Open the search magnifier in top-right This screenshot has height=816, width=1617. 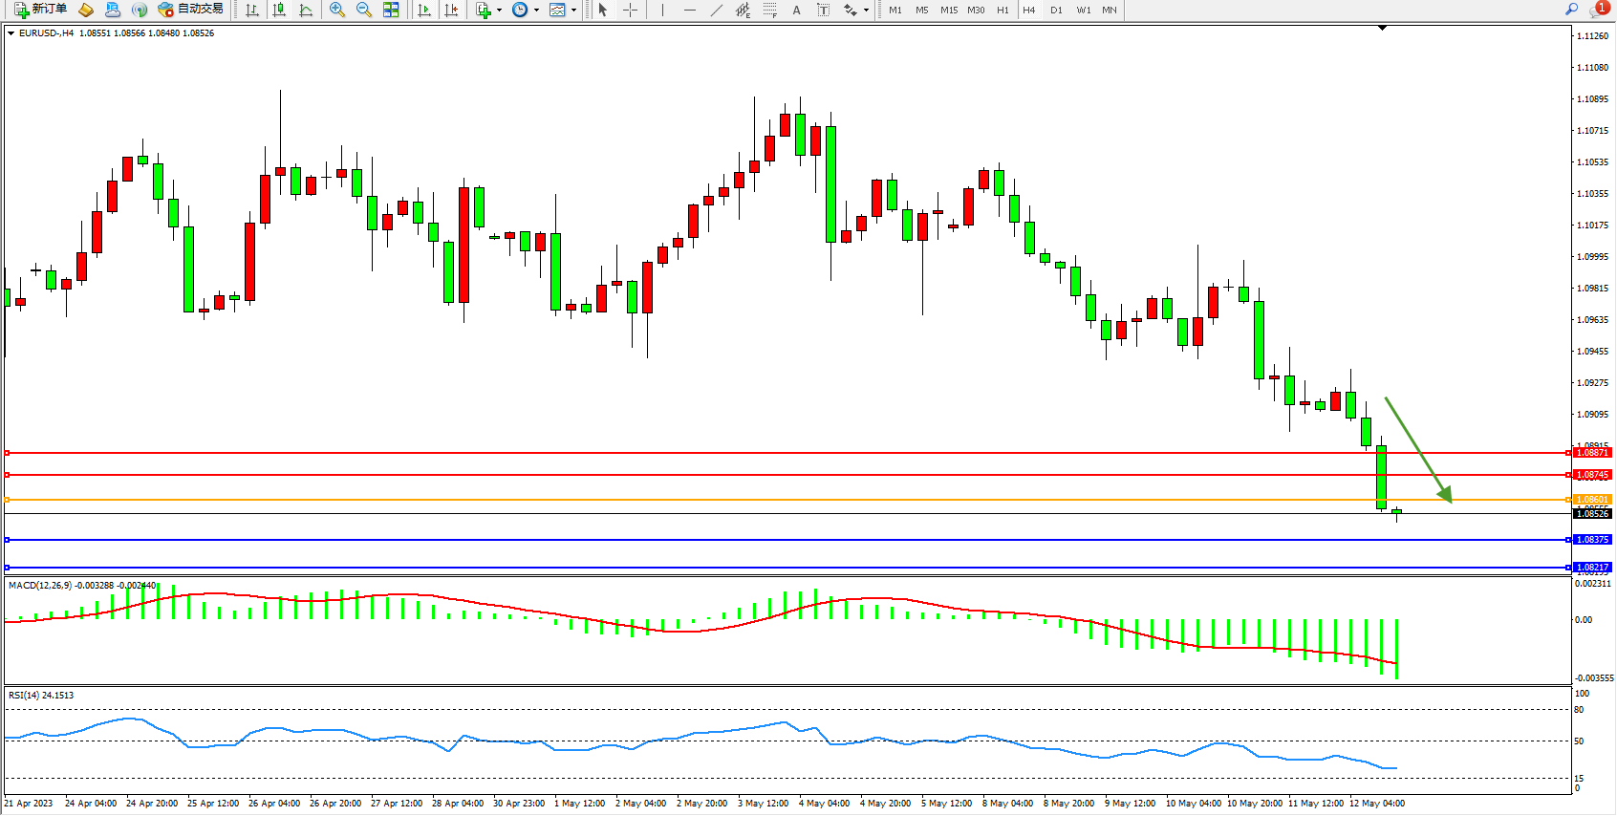(x=1571, y=10)
